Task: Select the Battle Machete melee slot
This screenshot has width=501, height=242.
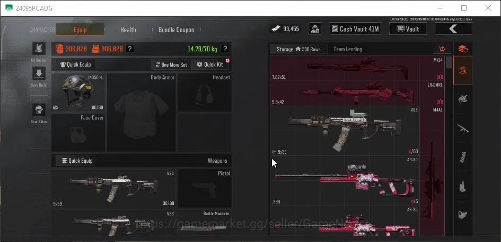Action: (205, 222)
